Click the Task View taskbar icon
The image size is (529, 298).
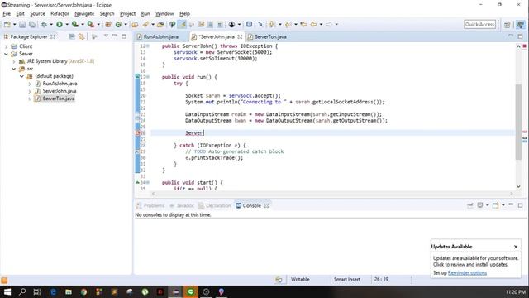[x=37, y=291]
